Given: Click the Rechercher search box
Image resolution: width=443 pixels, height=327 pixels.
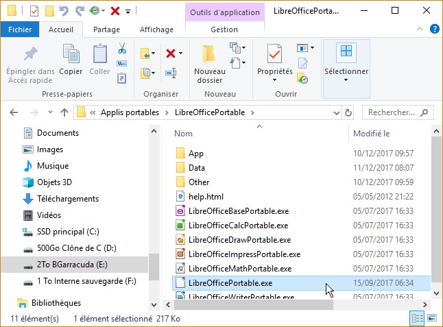Looking at the screenshot, I should click(x=398, y=112).
